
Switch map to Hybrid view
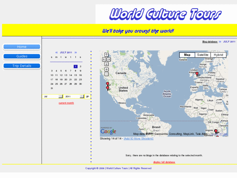tap(218, 55)
